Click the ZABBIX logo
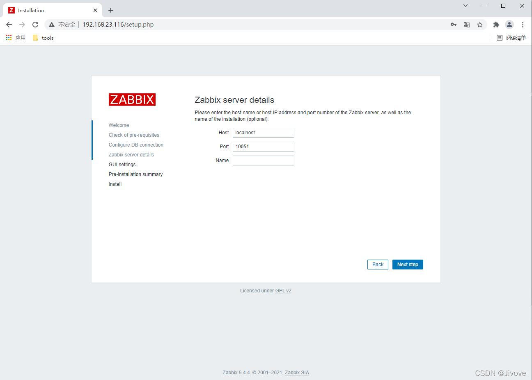532x380 pixels. click(x=132, y=100)
